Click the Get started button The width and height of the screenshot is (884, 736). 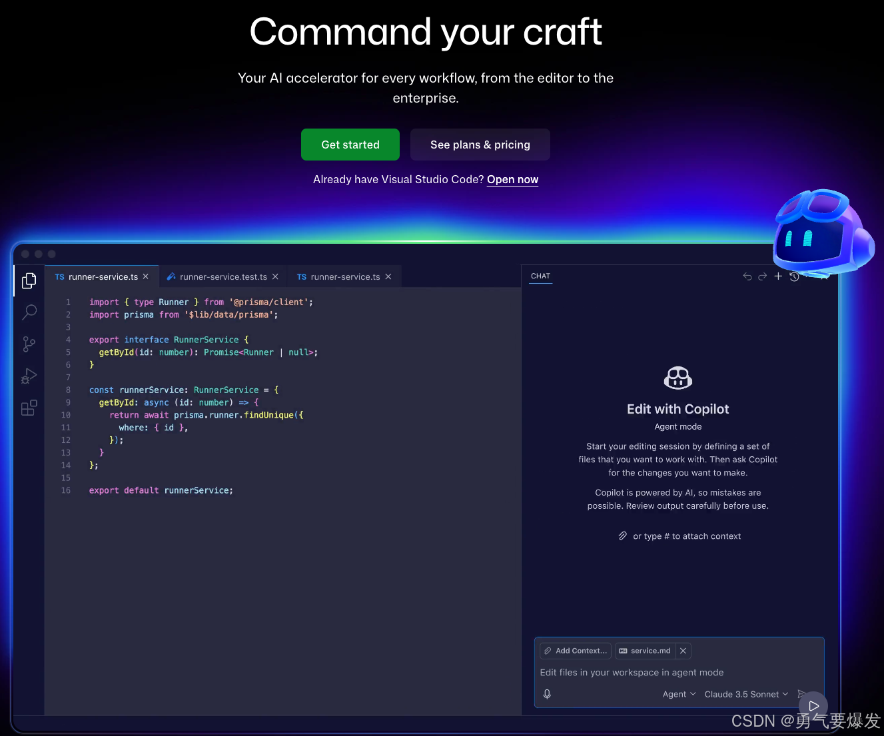tap(350, 145)
